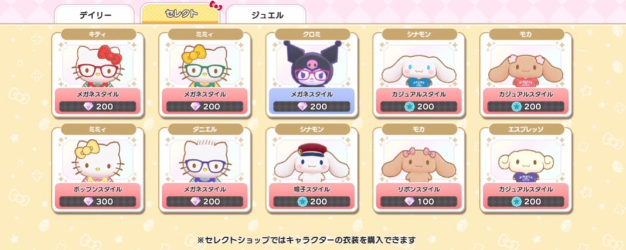Image resolution: width=626 pixels, height=250 pixels.
Task: Click the red ribbon badge on セレクト tab
Action: click(x=216, y=6)
